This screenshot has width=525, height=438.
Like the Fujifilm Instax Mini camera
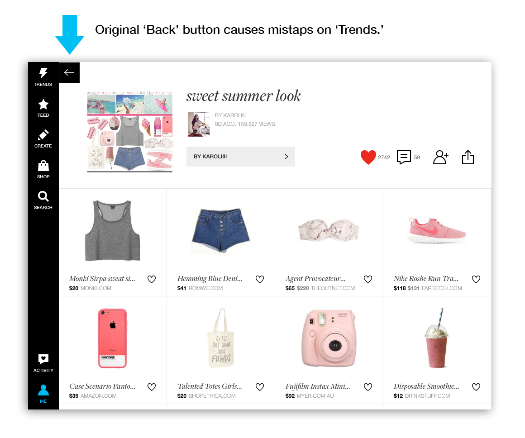368,387
